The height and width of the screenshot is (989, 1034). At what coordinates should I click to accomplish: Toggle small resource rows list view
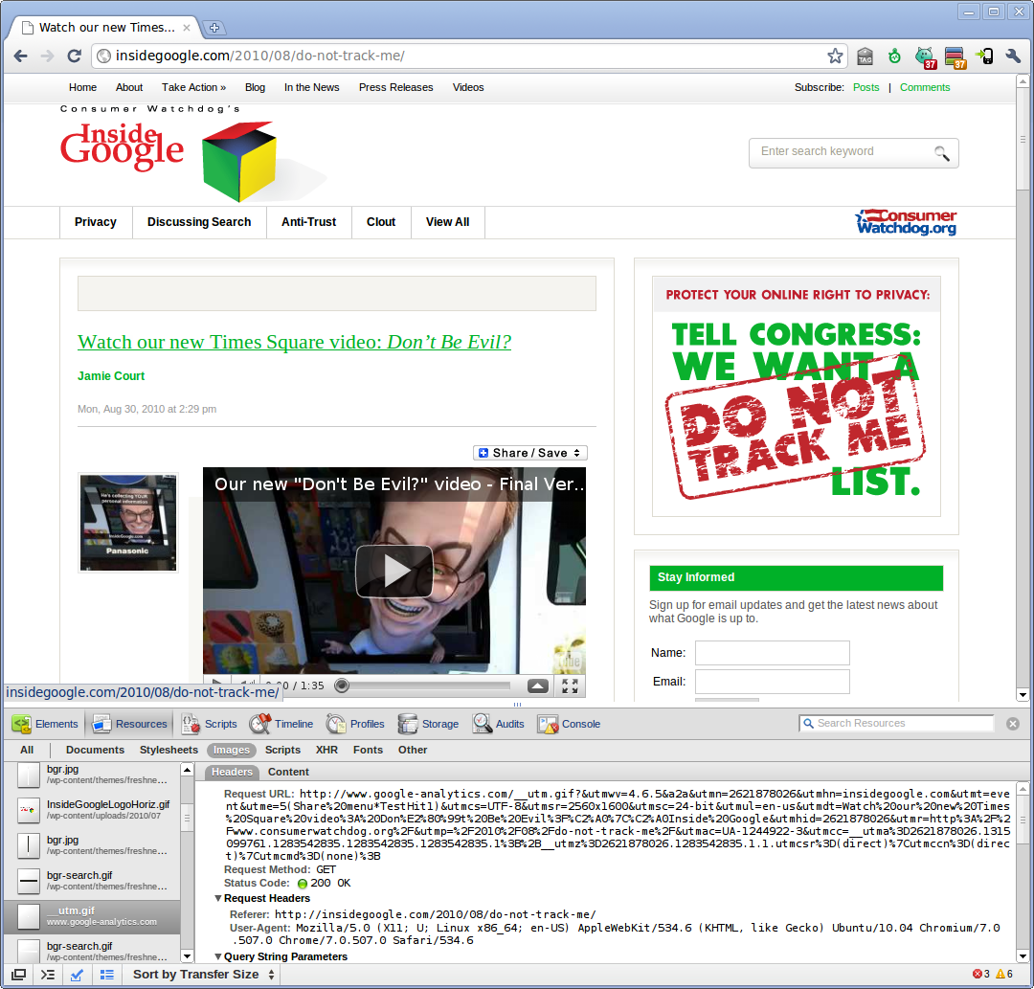click(107, 975)
